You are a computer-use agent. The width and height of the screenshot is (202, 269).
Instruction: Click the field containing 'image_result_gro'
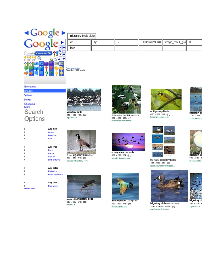pos(174,42)
